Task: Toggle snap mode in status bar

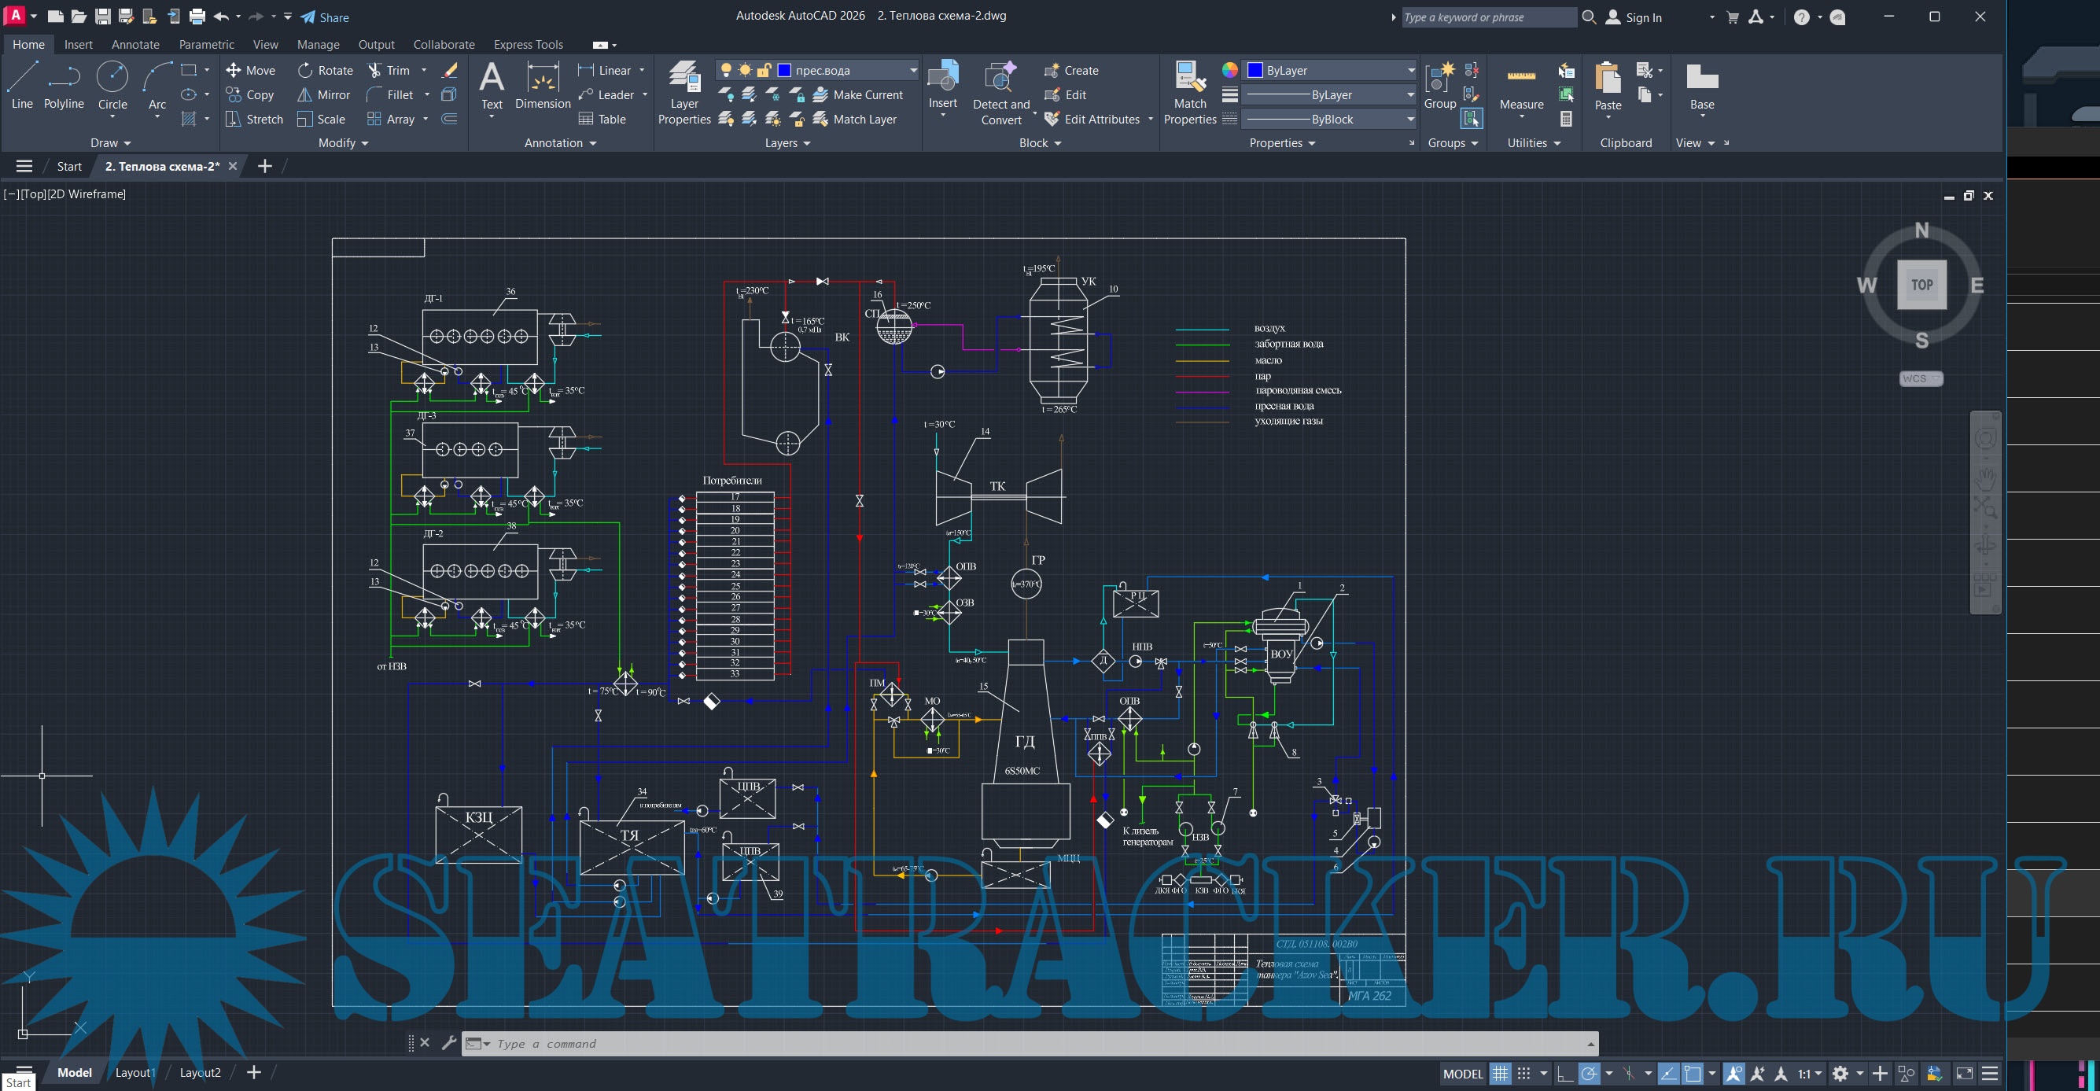Action: (x=1523, y=1073)
